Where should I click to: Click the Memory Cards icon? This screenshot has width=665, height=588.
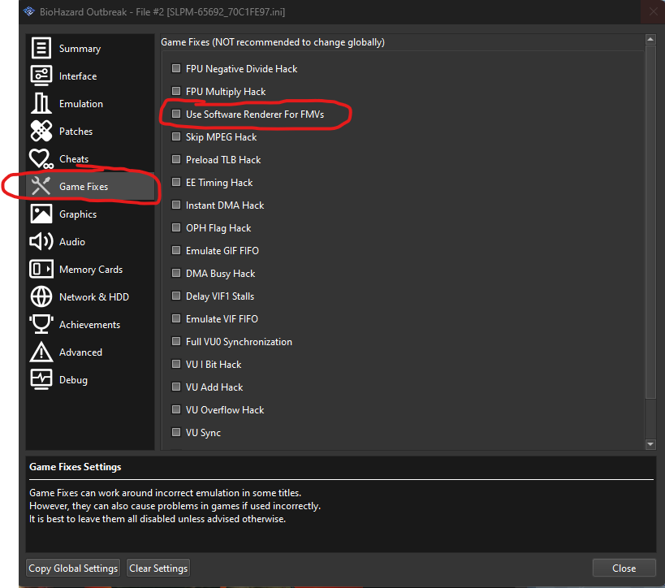pyautogui.click(x=41, y=269)
